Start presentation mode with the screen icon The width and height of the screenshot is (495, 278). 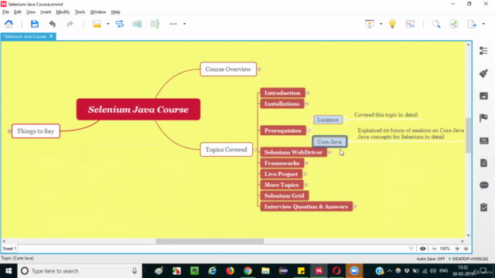pyautogui.click(x=370, y=24)
